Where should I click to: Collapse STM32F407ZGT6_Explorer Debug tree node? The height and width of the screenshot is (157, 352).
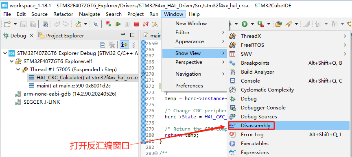(x=5, y=53)
